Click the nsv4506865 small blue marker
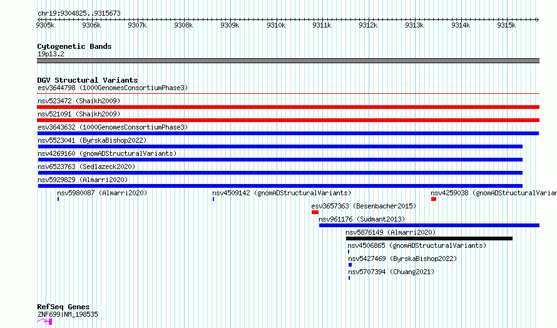Image resolution: width=557 pixels, height=328 pixels. coord(349,252)
